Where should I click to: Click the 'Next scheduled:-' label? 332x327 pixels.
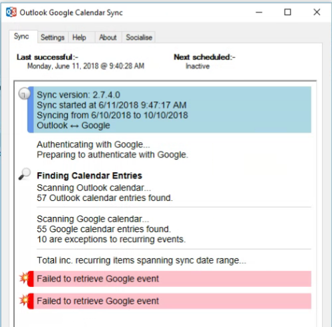pos(204,57)
